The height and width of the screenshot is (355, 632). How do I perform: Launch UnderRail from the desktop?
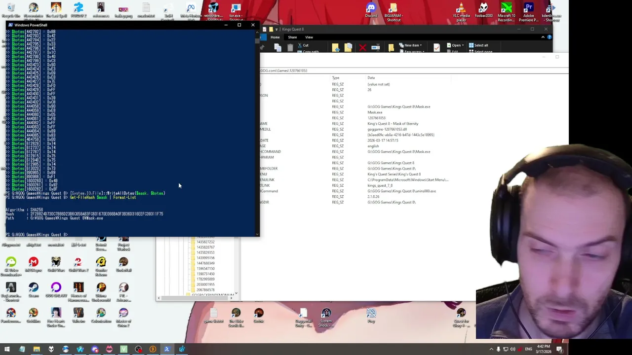pos(123,264)
